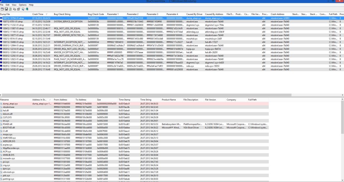Viewport: 344px width, 182px height.
Task: Sort lower pane by From Address header
Action: [x=64, y=100]
